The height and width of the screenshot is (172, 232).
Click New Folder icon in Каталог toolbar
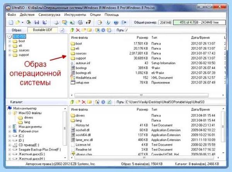(78, 102)
